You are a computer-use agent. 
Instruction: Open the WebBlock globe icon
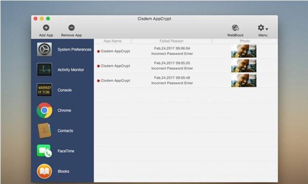[235, 28]
